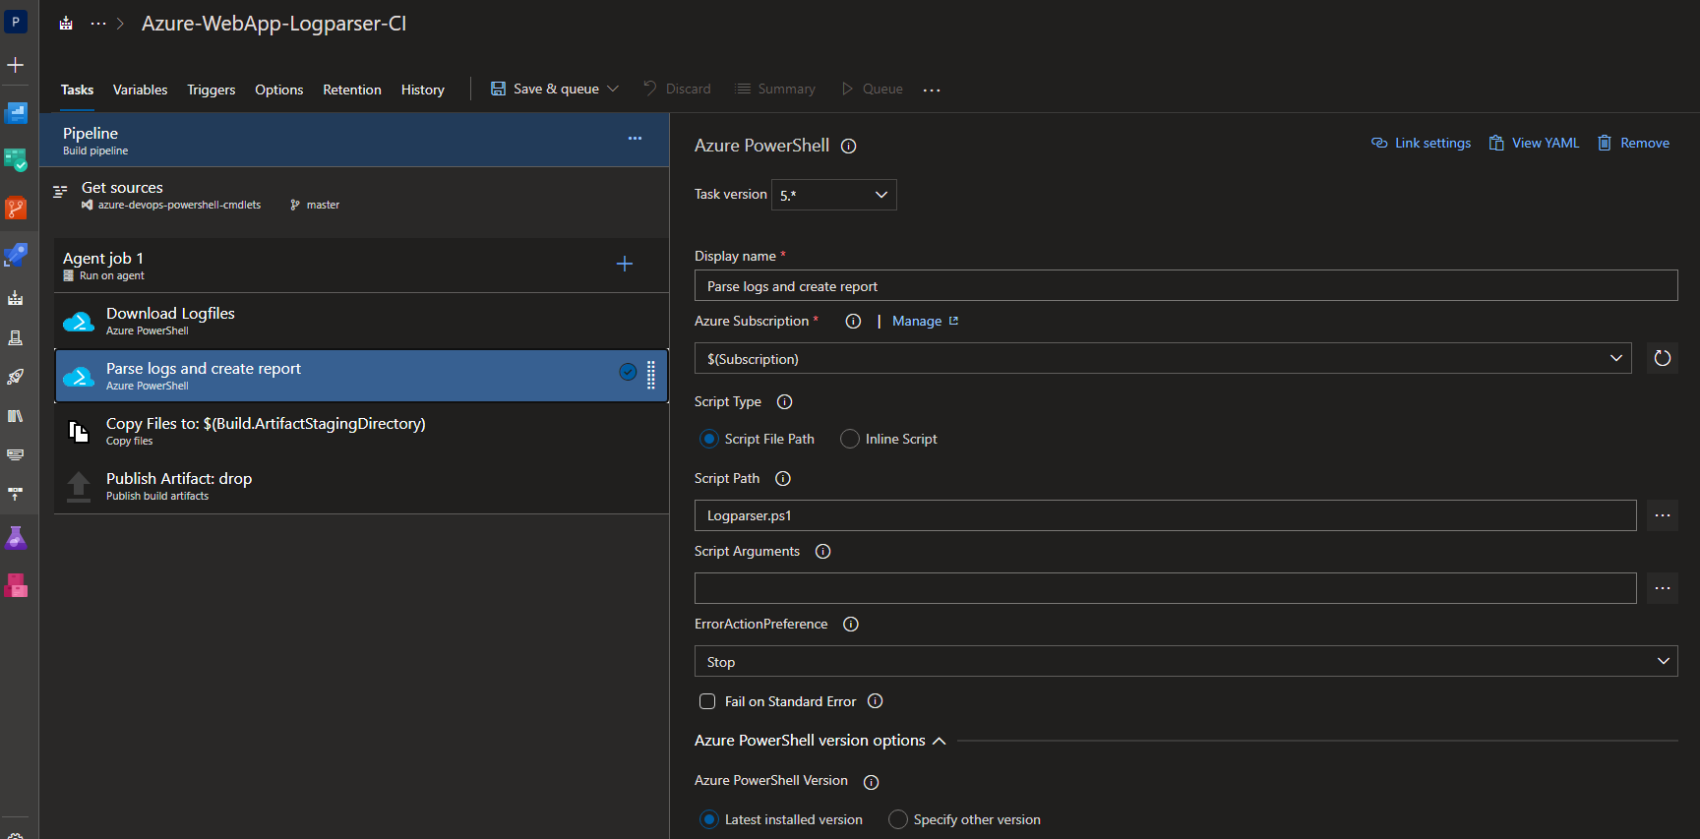The width and height of the screenshot is (1700, 839).
Task: Enable Fail on Standard Error checkbox
Action: click(x=707, y=701)
